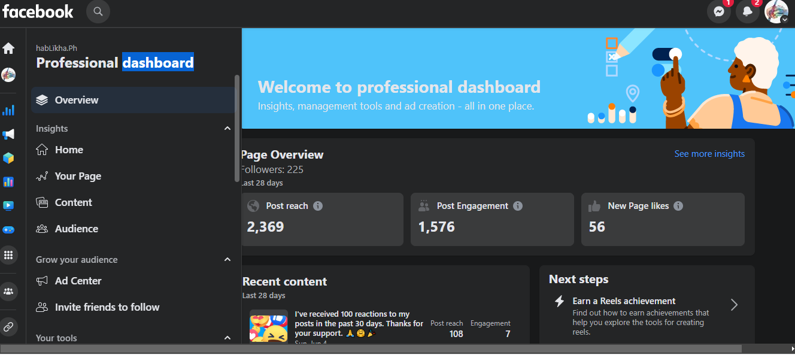Click the left panel vertical scrollbar
This screenshot has height=358, width=795.
pos(237,128)
